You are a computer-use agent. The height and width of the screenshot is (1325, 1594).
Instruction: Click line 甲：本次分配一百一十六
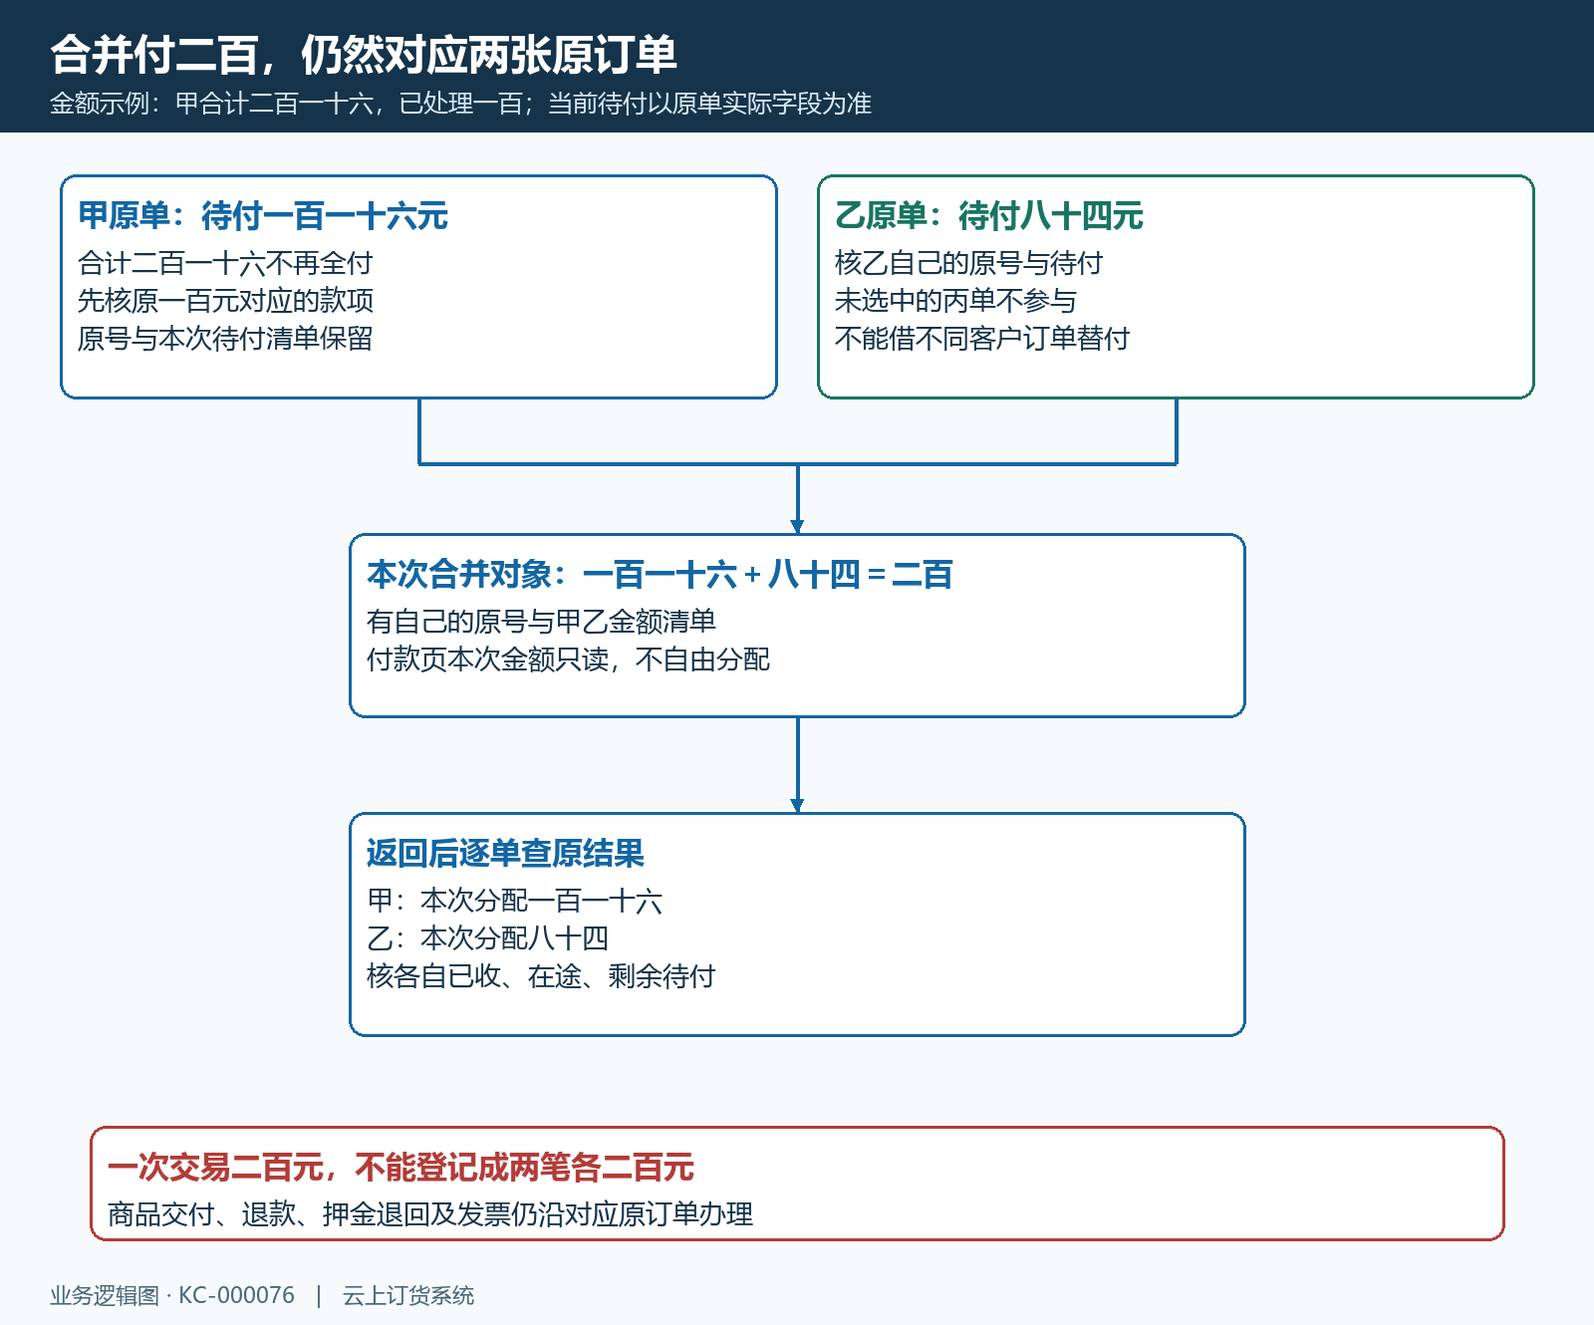click(515, 901)
